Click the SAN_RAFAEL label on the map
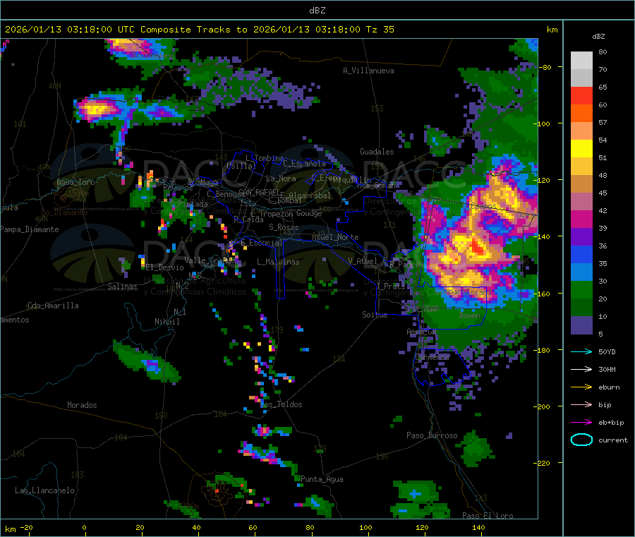The height and width of the screenshot is (537, 635). [x=259, y=192]
